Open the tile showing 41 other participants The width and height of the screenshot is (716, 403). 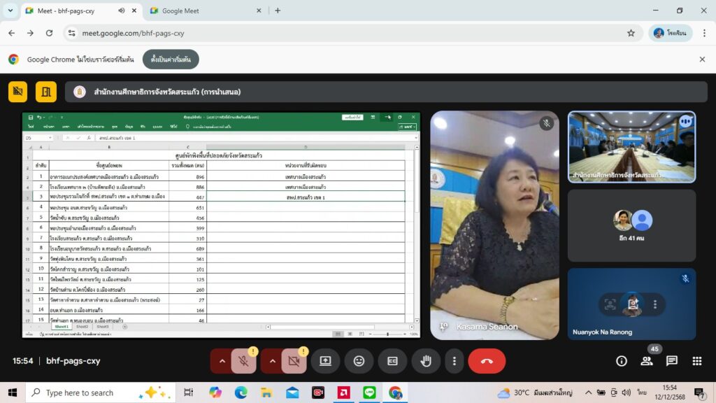click(631, 225)
